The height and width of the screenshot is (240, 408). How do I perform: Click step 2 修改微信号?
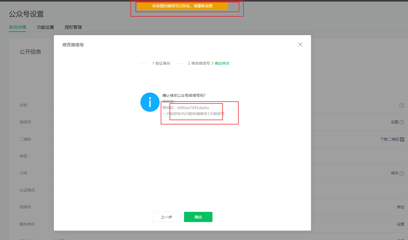tap(199, 63)
